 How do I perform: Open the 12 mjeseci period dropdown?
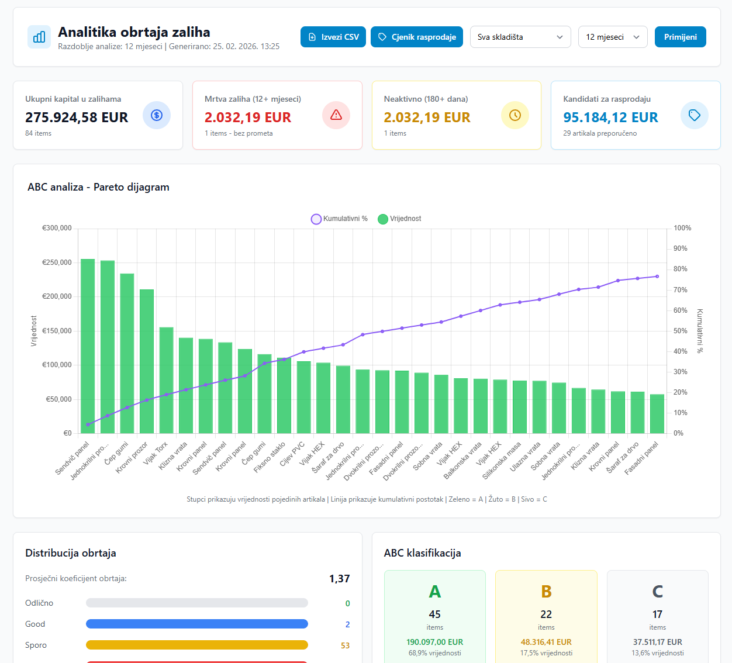[612, 36]
